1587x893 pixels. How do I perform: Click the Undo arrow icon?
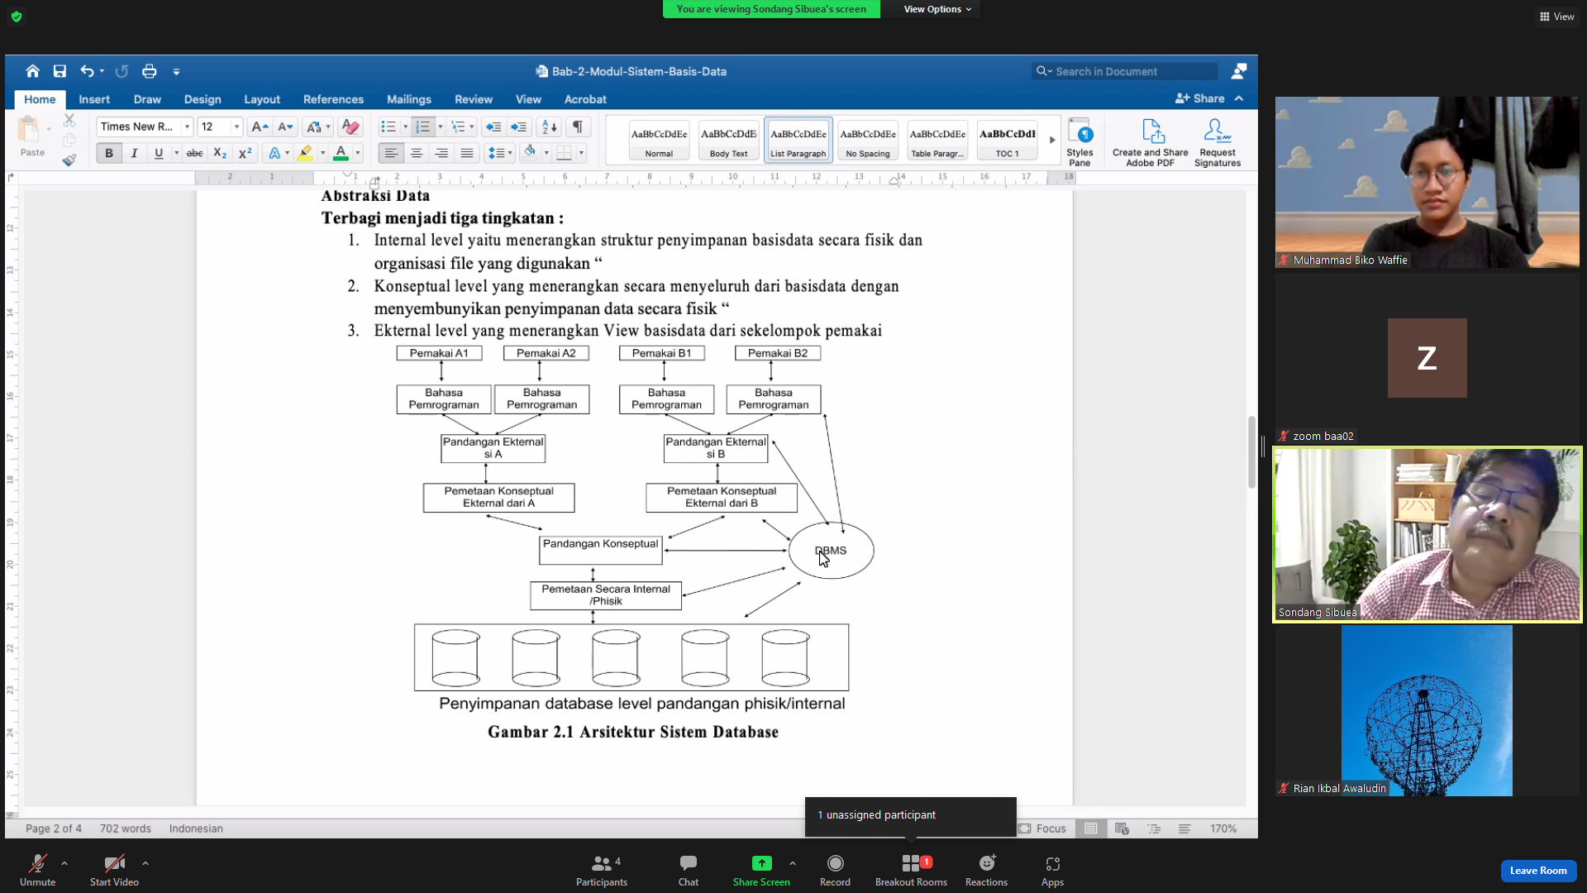pyautogui.click(x=87, y=71)
